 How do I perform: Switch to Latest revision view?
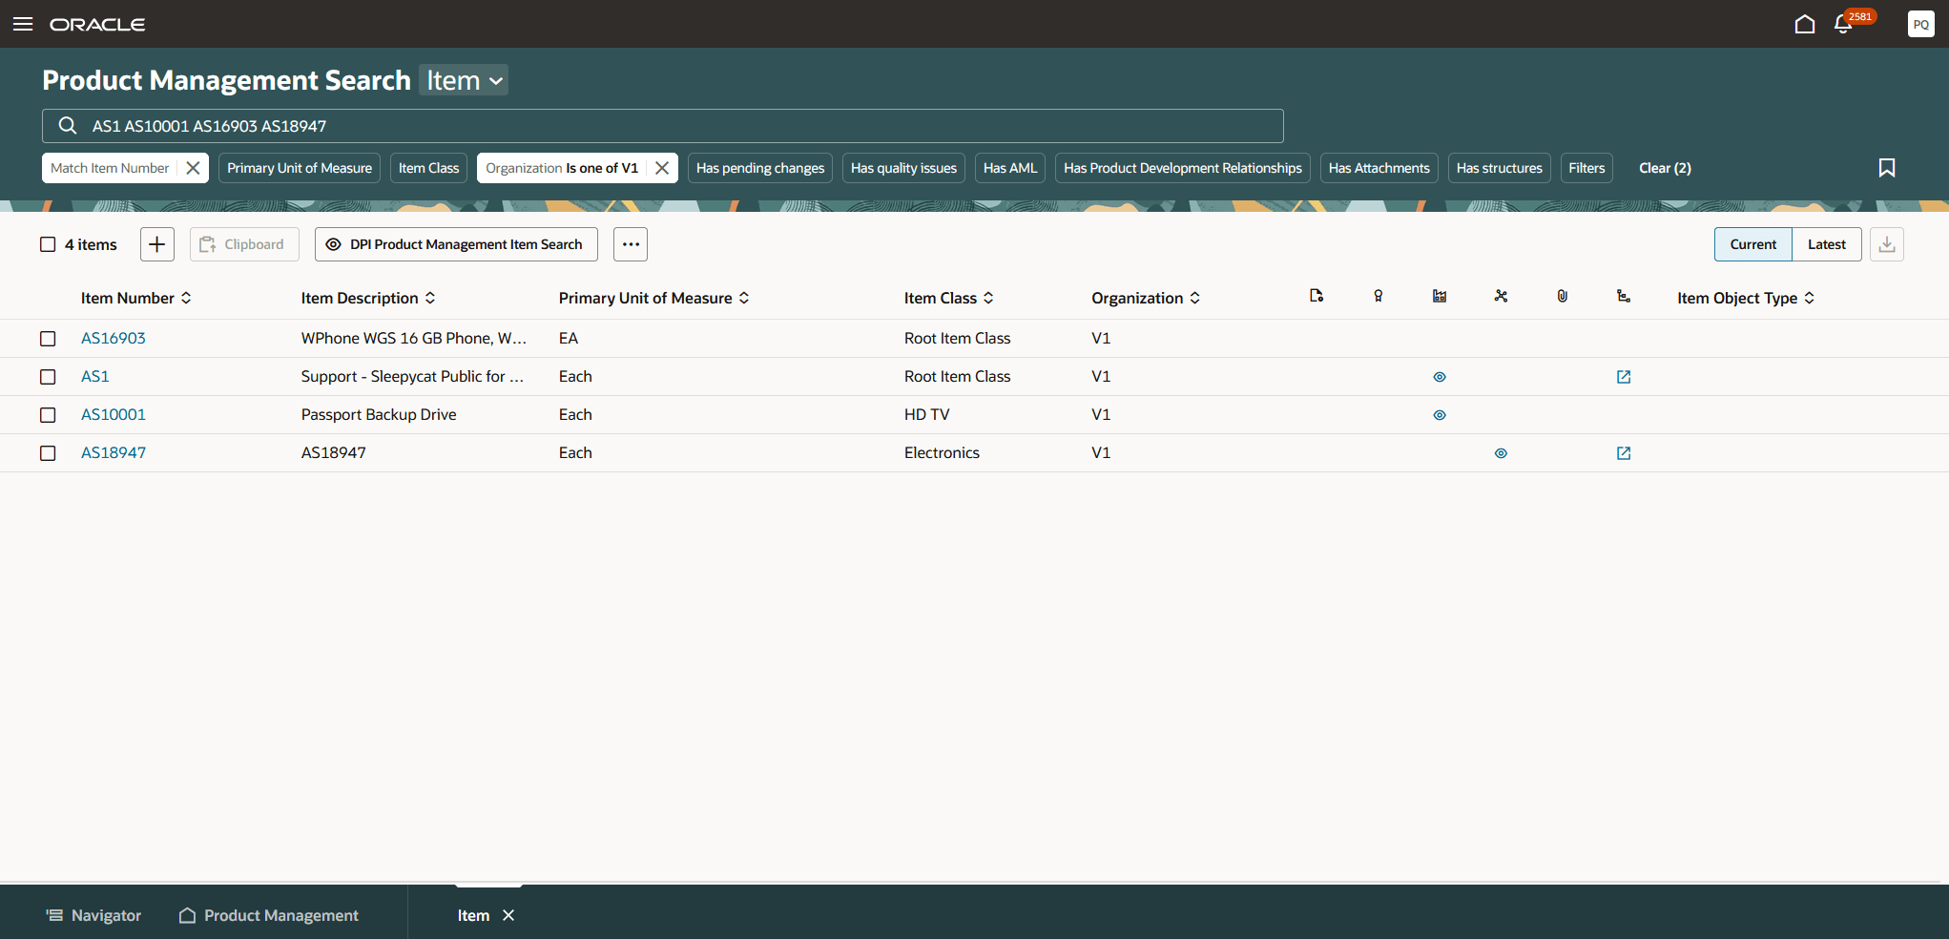click(1827, 244)
